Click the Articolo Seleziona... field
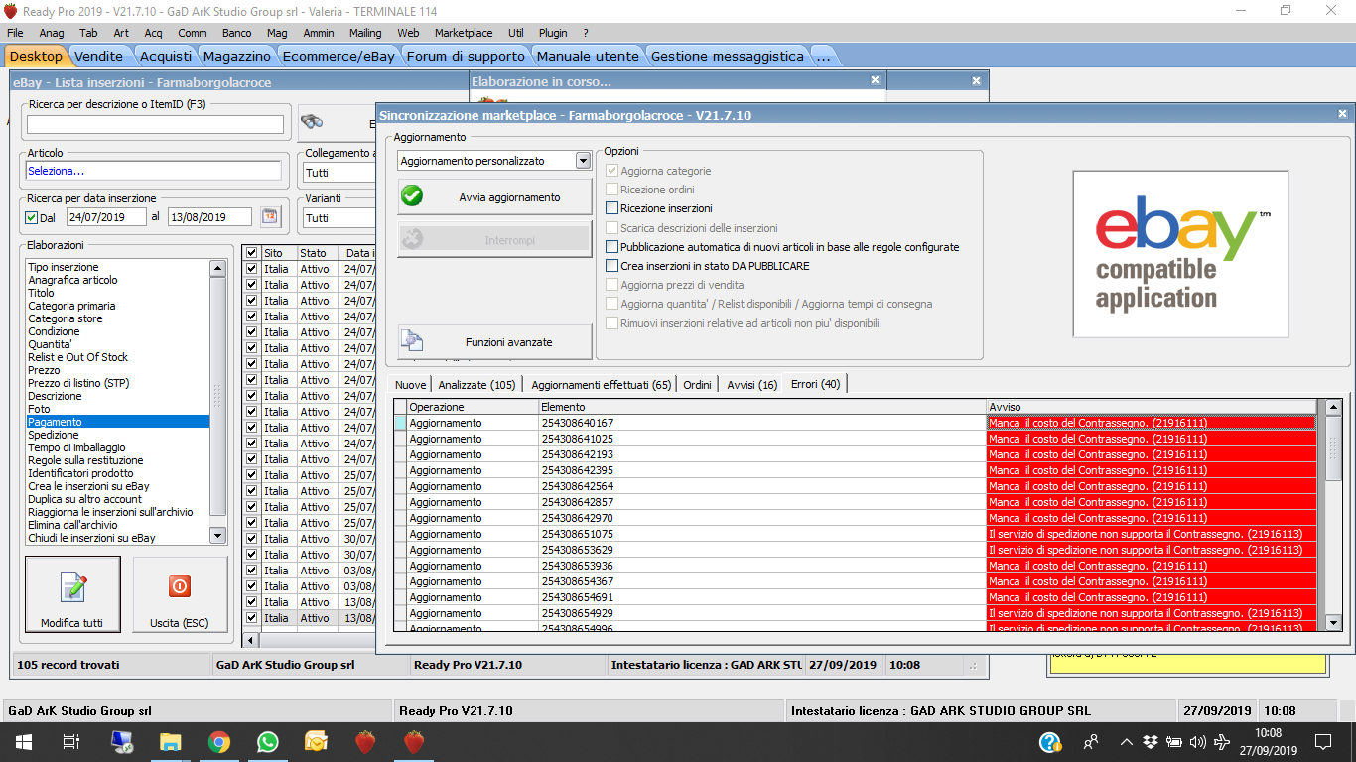This screenshot has width=1356, height=762. 154,171
